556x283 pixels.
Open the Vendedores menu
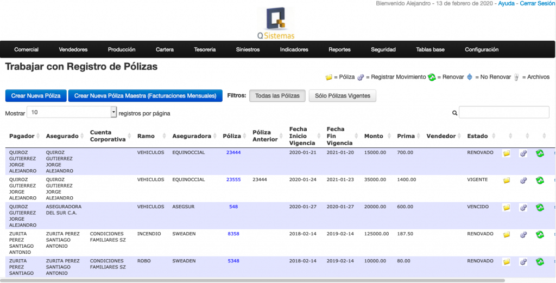73,49
